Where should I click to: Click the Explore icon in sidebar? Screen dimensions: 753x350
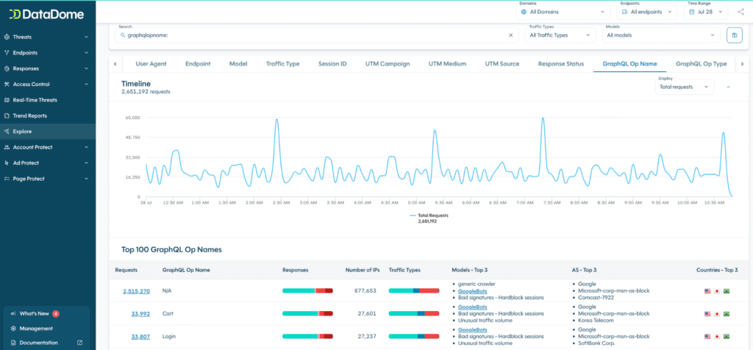click(x=7, y=132)
